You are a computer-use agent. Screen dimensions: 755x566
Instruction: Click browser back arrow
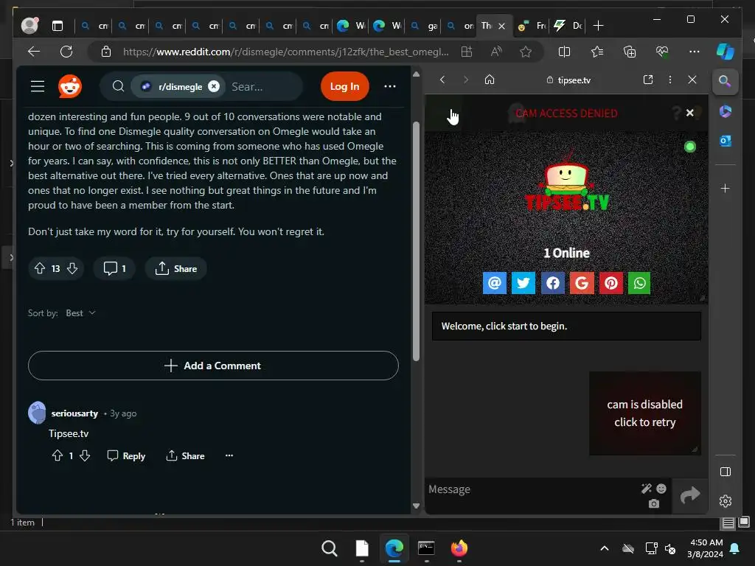pyautogui.click(x=34, y=52)
